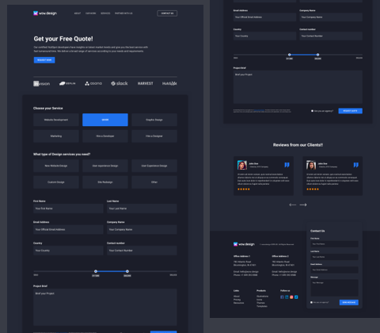Open the Services item in top navigation
The height and width of the screenshot is (333, 380).
[105, 13]
